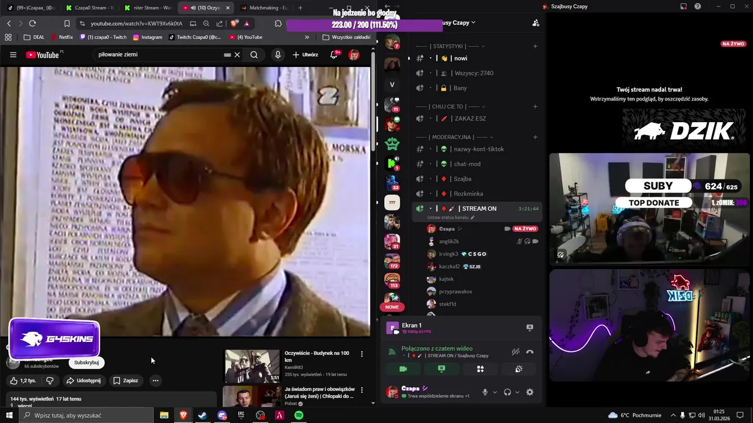Image resolution: width=753 pixels, height=423 pixels.
Task: Open Discord activities shapes button
Action: coord(480,369)
